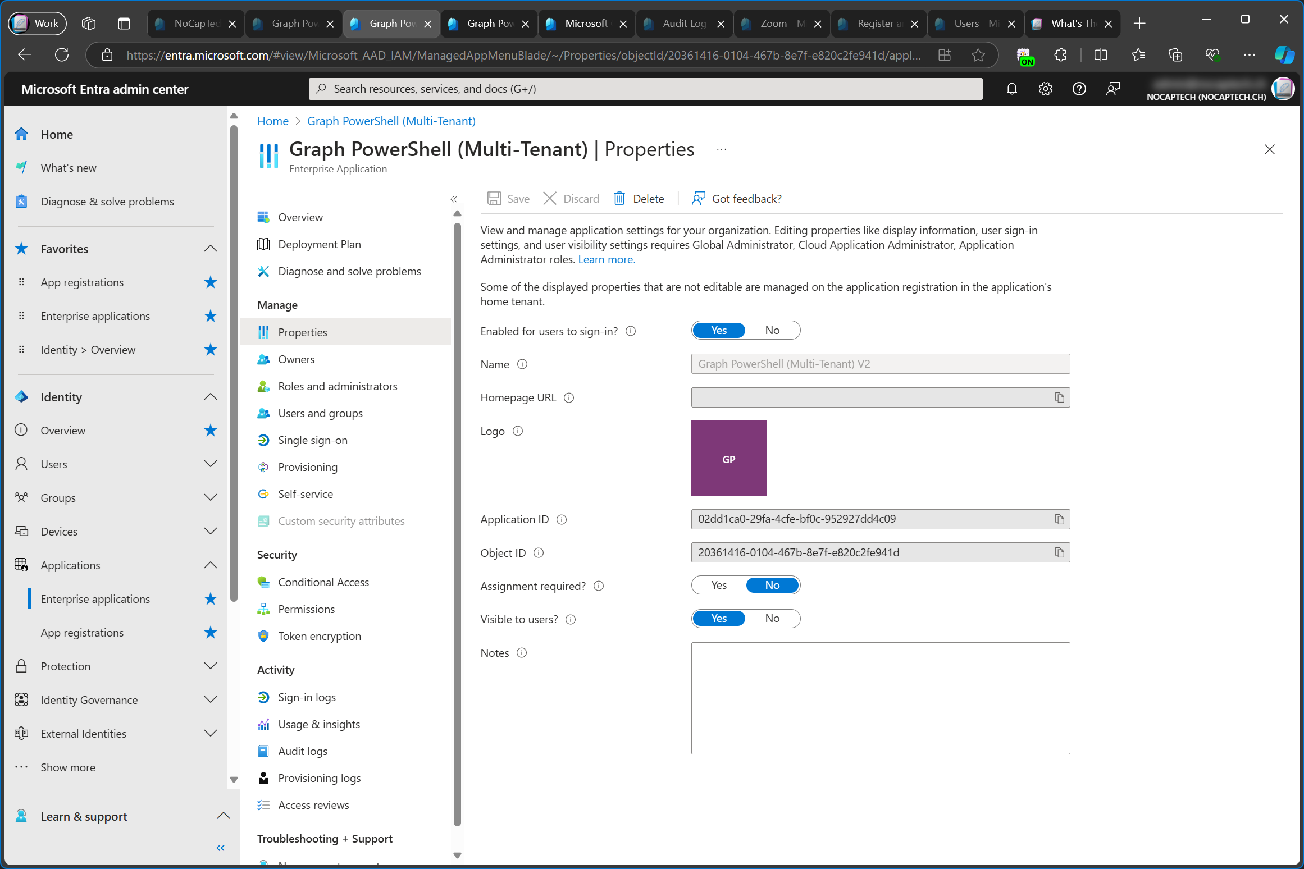Screen dimensions: 1304x869
Task: Collapse the Applications section
Action: pos(211,565)
